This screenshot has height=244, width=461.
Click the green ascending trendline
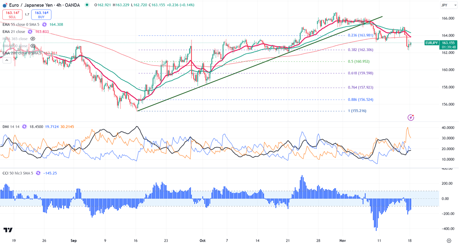(x=260, y=63)
